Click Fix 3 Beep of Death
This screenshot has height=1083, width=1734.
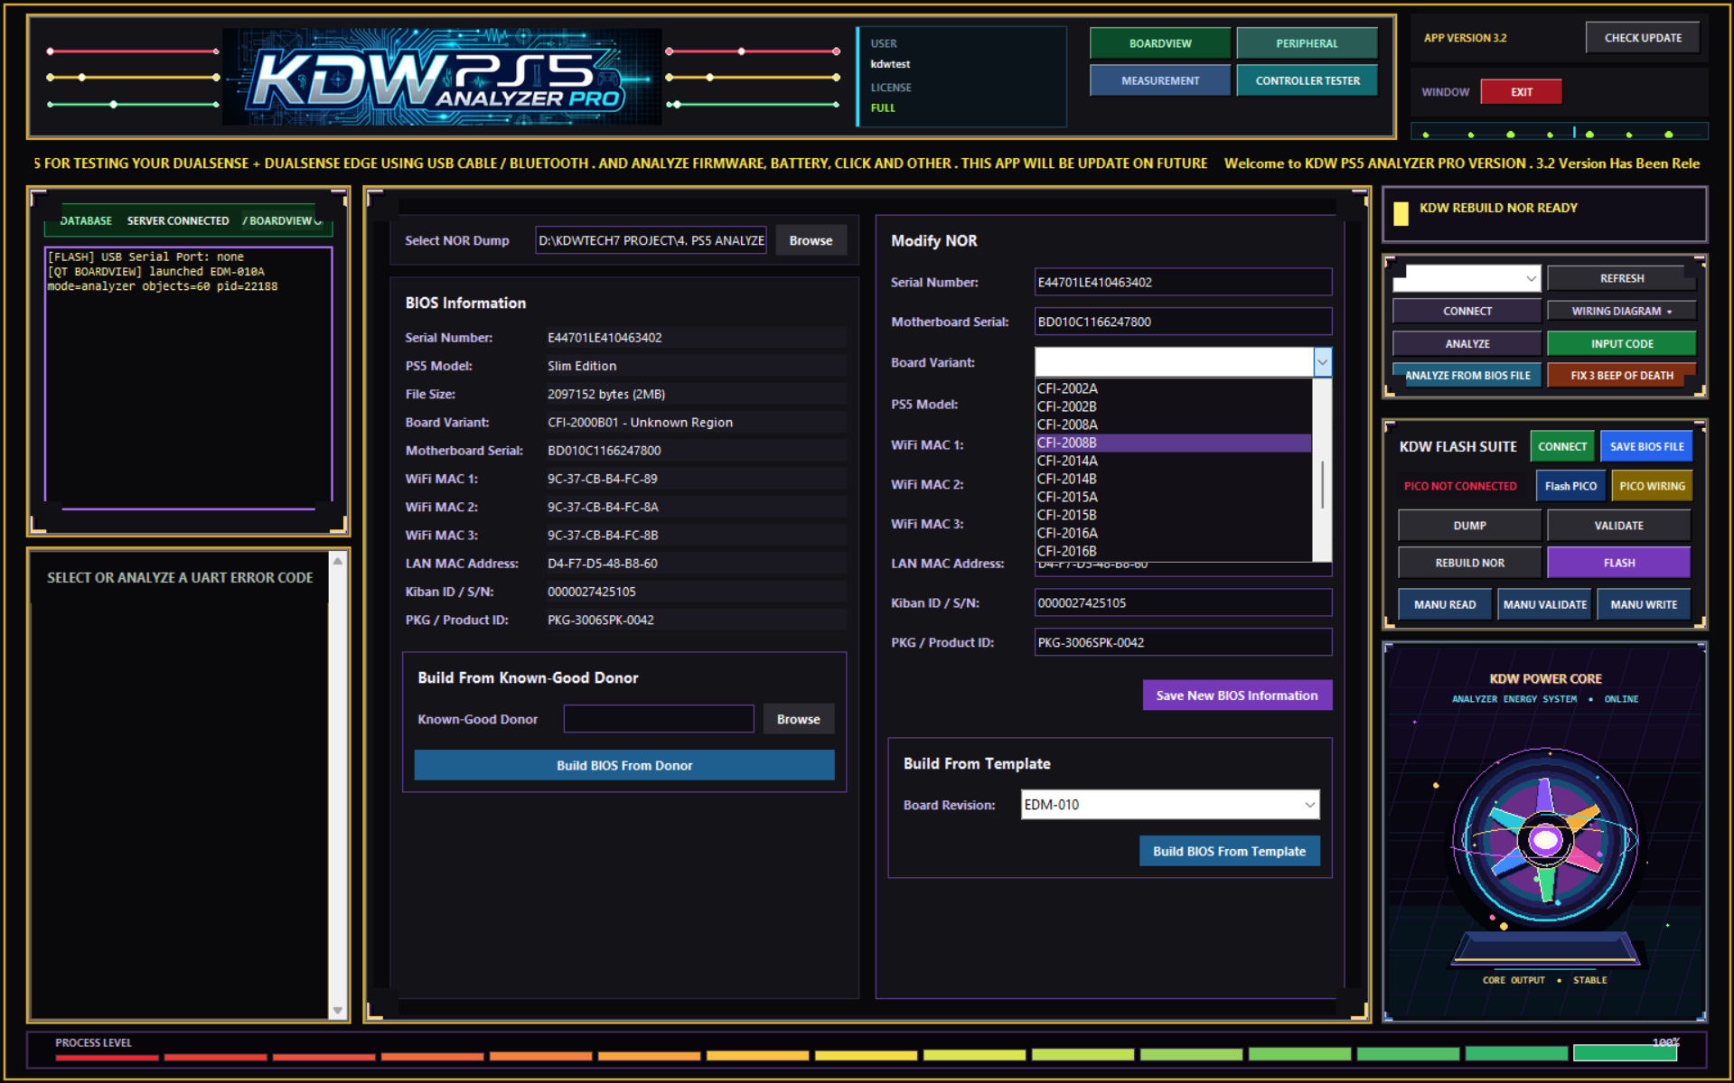point(1621,375)
